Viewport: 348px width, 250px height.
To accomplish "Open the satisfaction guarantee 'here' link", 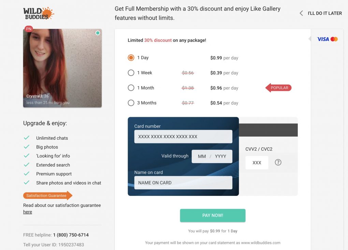I will point(28,212).
